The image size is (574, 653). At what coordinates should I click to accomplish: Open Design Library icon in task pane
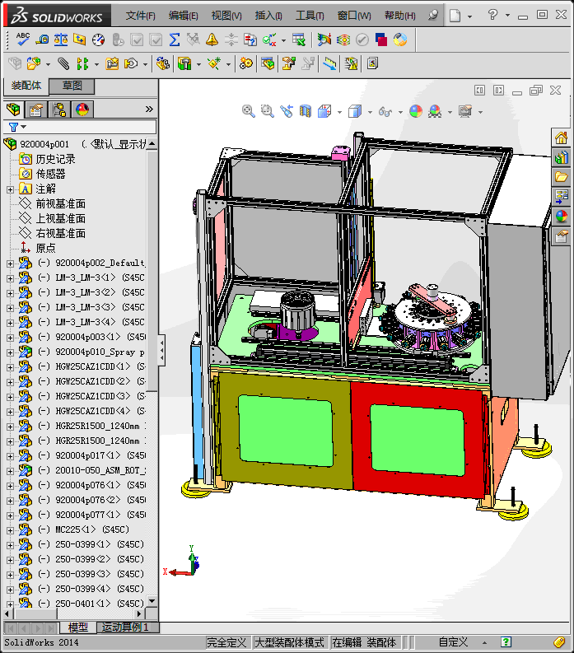(561, 157)
